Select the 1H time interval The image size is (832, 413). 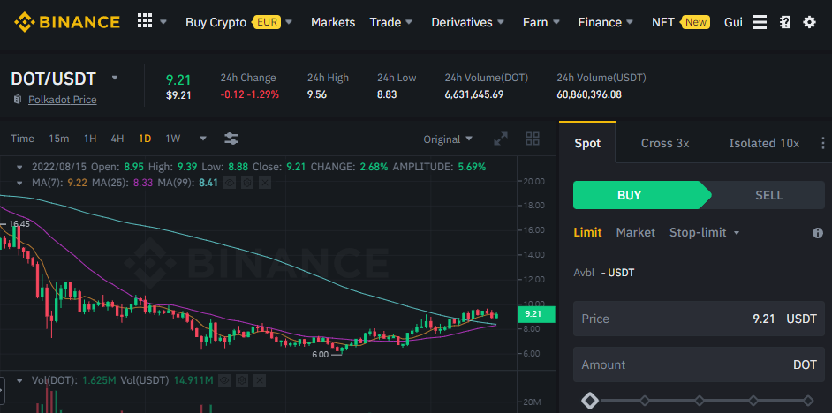pyautogui.click(x=90, y=139)
